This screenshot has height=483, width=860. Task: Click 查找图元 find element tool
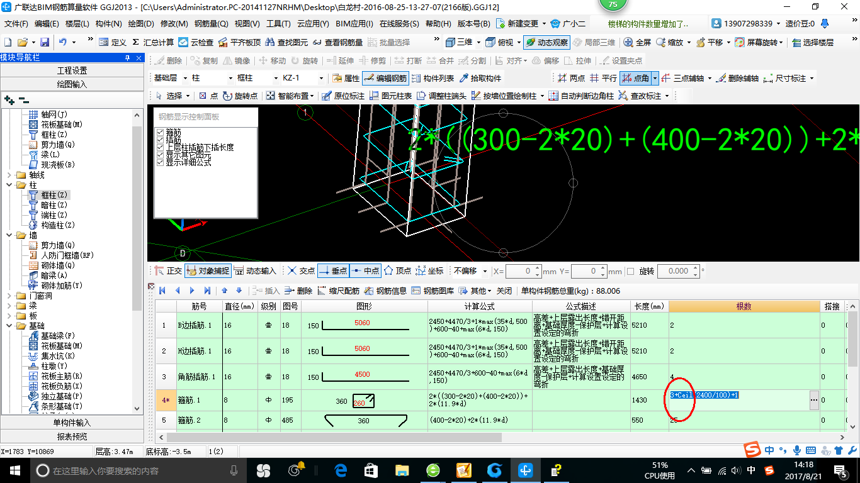coord(287,42)
